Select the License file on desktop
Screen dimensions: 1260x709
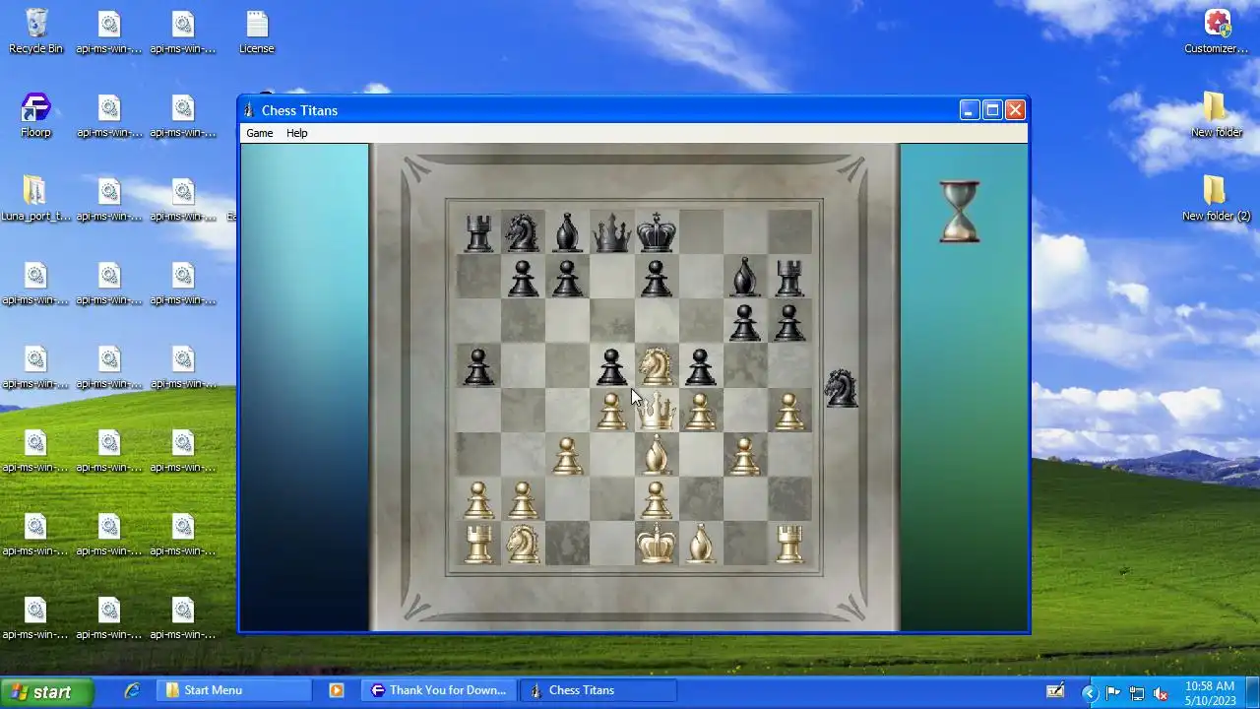tap(257, 31)
